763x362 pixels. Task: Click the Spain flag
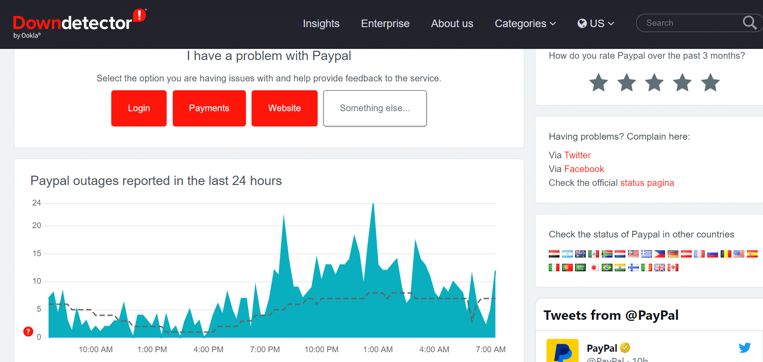point(752,254)
